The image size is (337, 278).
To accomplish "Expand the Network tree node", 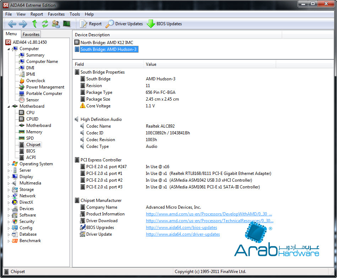I will 9,196.
